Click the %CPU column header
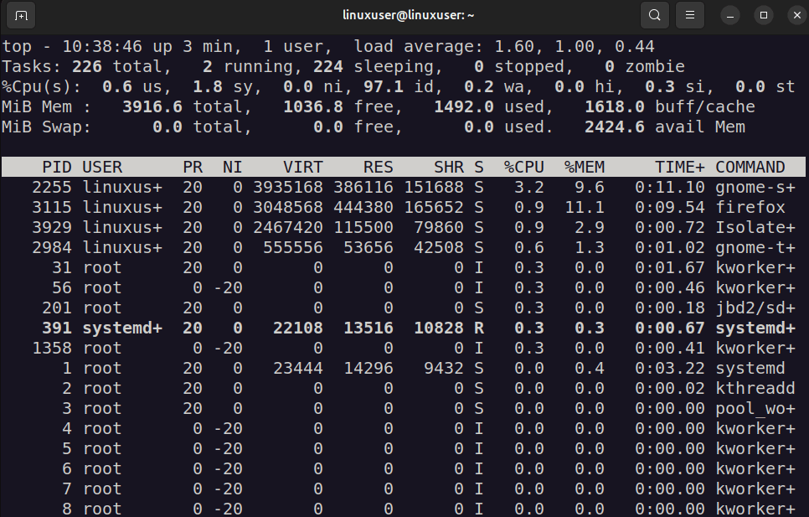The image size is (809, 517). (523, 167)
